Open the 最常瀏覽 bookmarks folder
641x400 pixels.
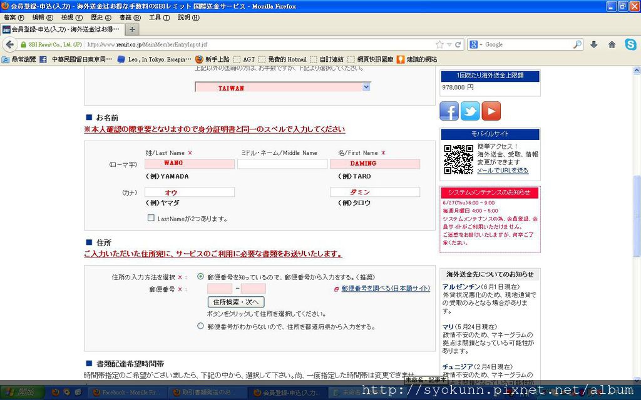19,59
